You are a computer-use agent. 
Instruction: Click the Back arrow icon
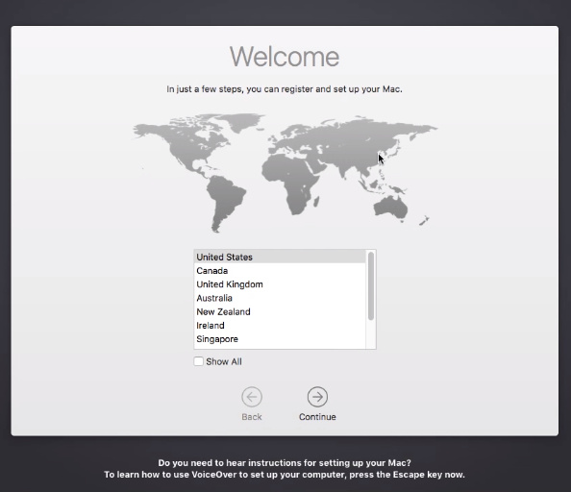click(252, 397)
